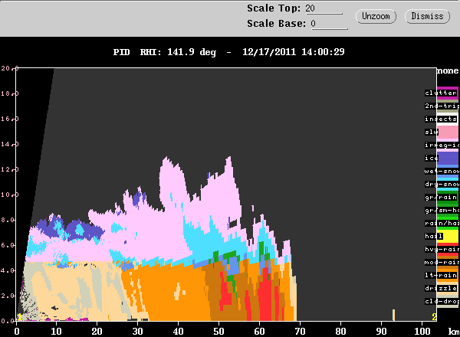460x337 pixels.
Task: Click the 'none' label above the legend
Action: pyautogui.click(x=447, y=70)
